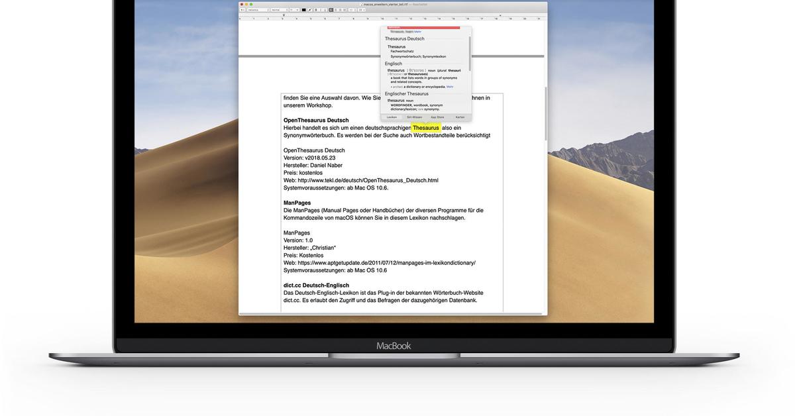This screenshot has width=795, height=416.
Task: Open the line spacing dropdown
Action: tap(352, 10)
